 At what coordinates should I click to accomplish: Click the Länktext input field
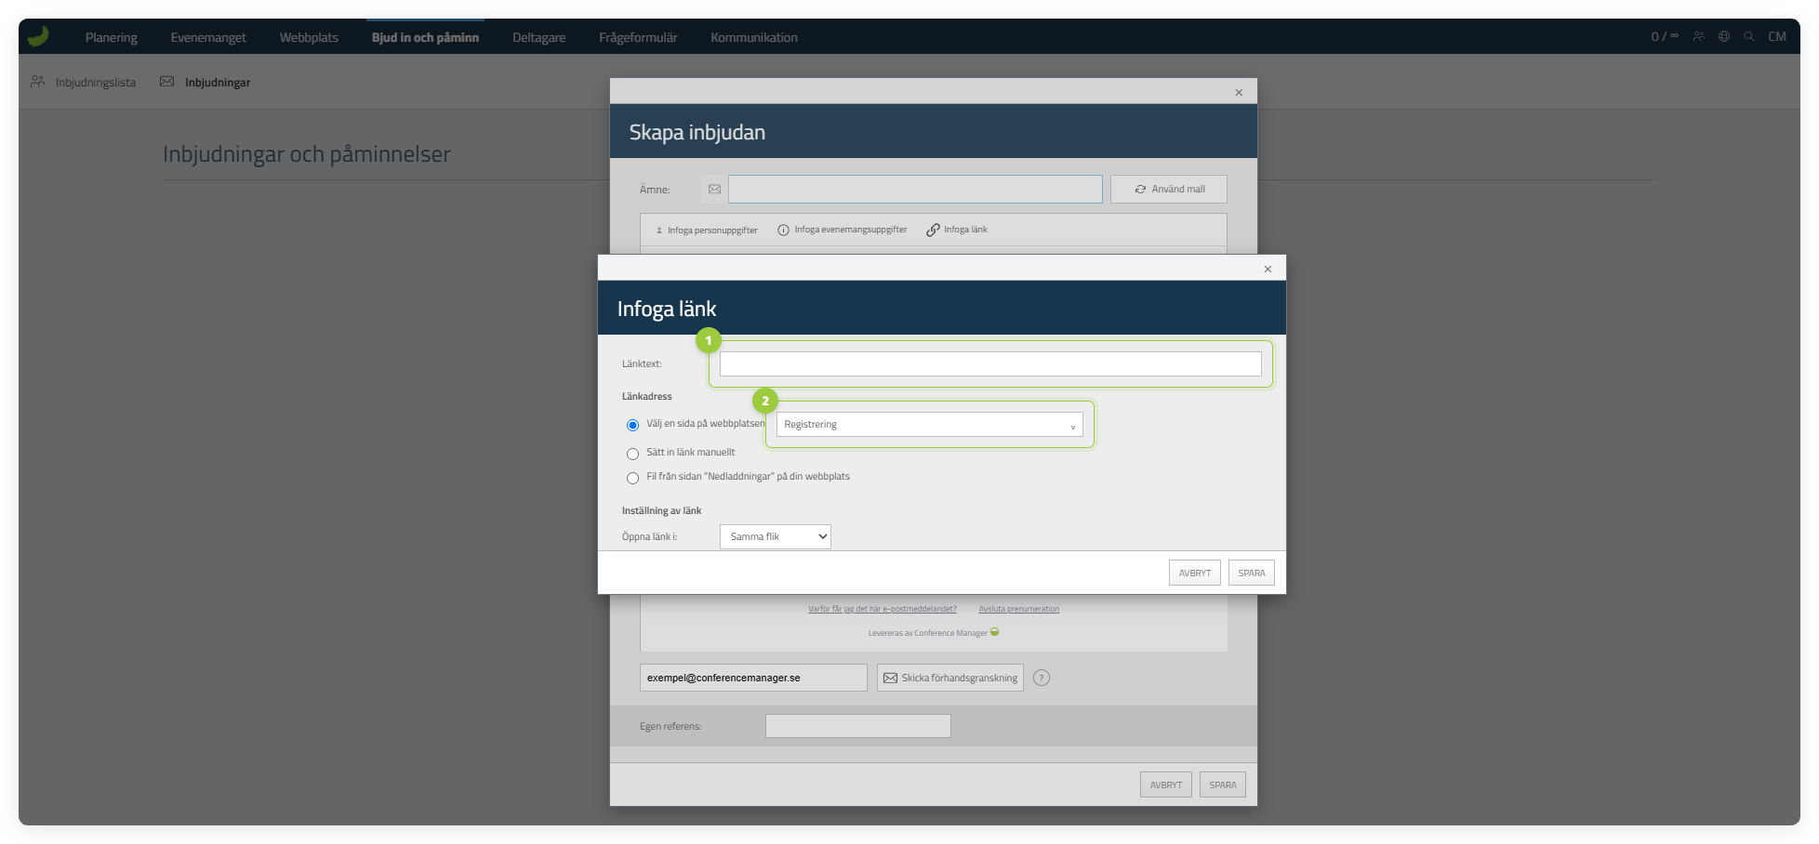tap(990, 363)
